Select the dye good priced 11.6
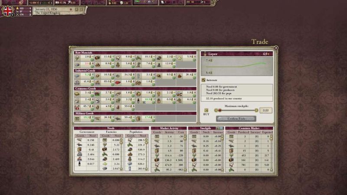Image resolution: width=347 pixels, height=195 pixels. [x=104, y=58]
